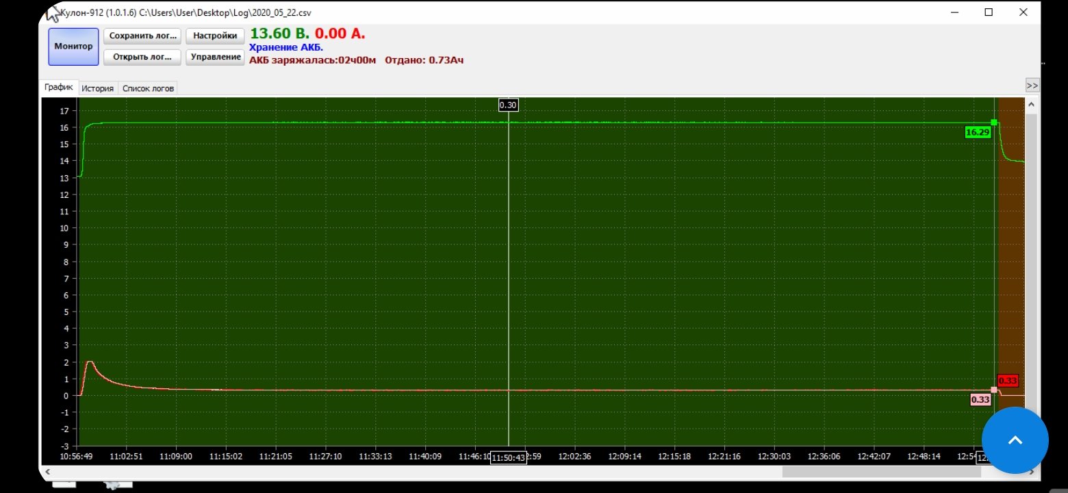The height and width of the screenshot is (493, 1068).
Task: Click the 10:56:49 time axis label
Action: click(77, 456)
